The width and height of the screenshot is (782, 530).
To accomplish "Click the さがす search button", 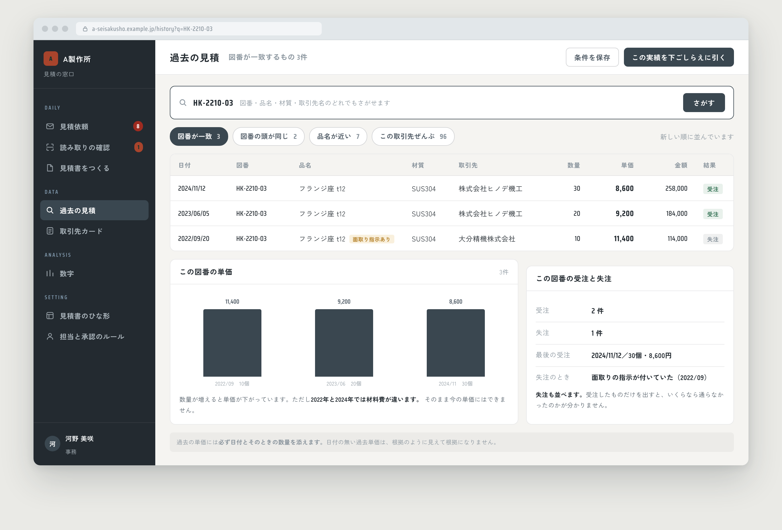I will [704, 103].
